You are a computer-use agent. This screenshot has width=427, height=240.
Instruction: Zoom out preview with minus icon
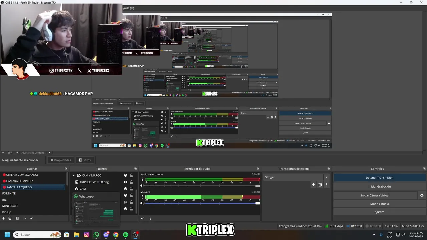3,152
